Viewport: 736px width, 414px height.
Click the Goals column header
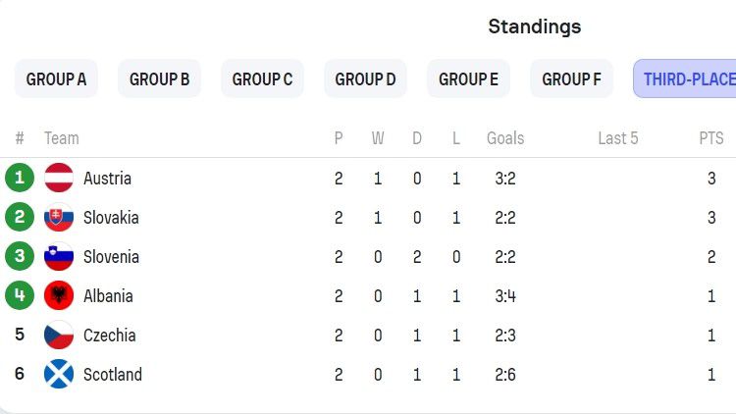click(x=505, y=138)
